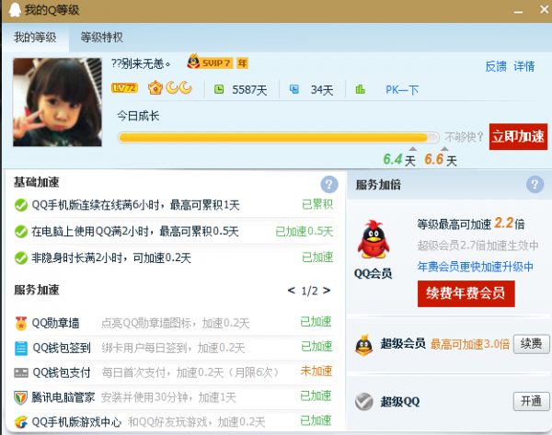Click the 续费年费会员 button
The width and height of the screenshot is (552, 435).
(466, 293)
